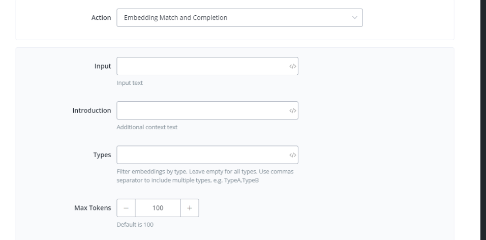
Task: Click the Max Tokens value 100
Action: pos(158,208)
